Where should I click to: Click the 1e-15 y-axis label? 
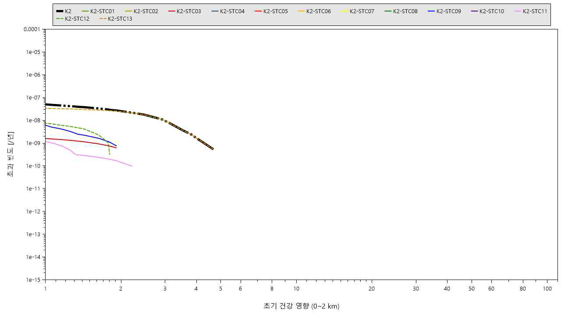click(x=33, y=280)
